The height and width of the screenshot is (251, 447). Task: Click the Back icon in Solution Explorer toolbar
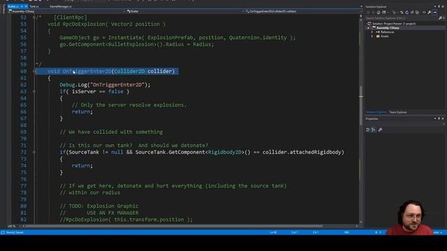(x=368, y=13)
